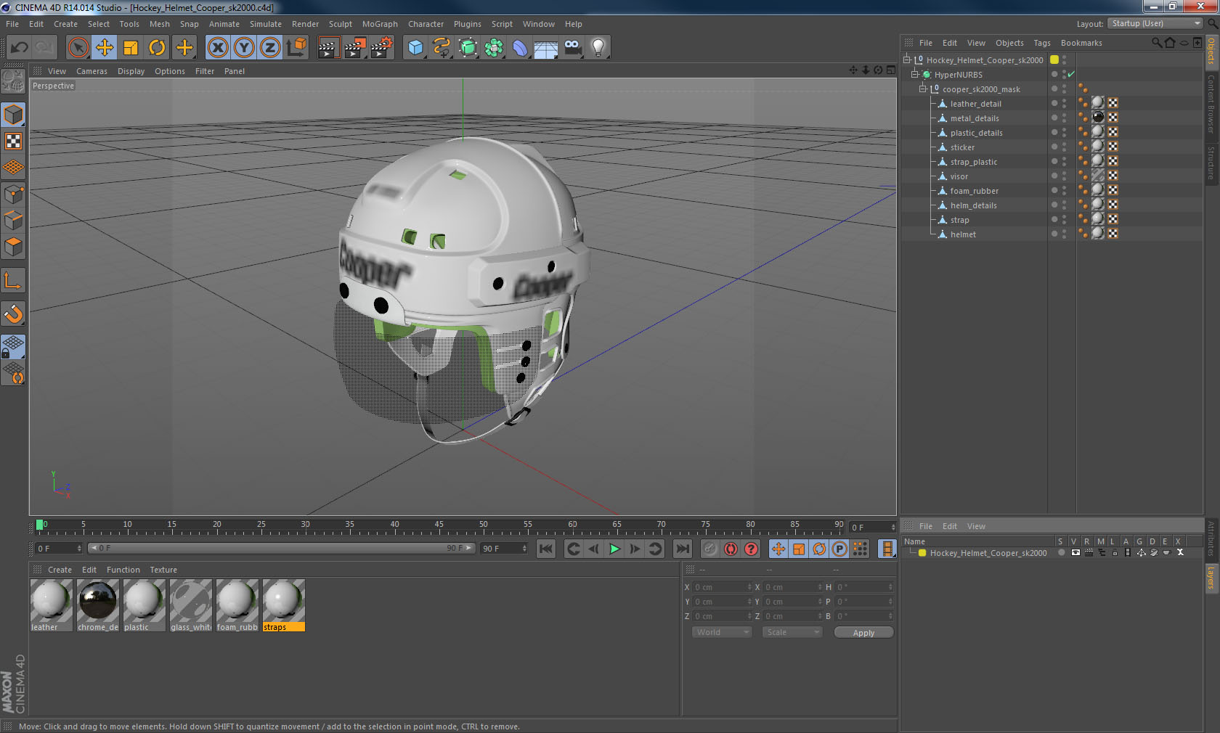
Task: Open the Array modeling objects icon
Action: tap(495, 48)
